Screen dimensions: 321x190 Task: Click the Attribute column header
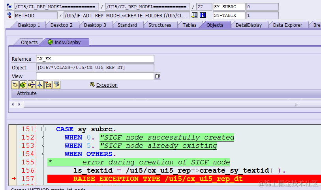(26, 93)
